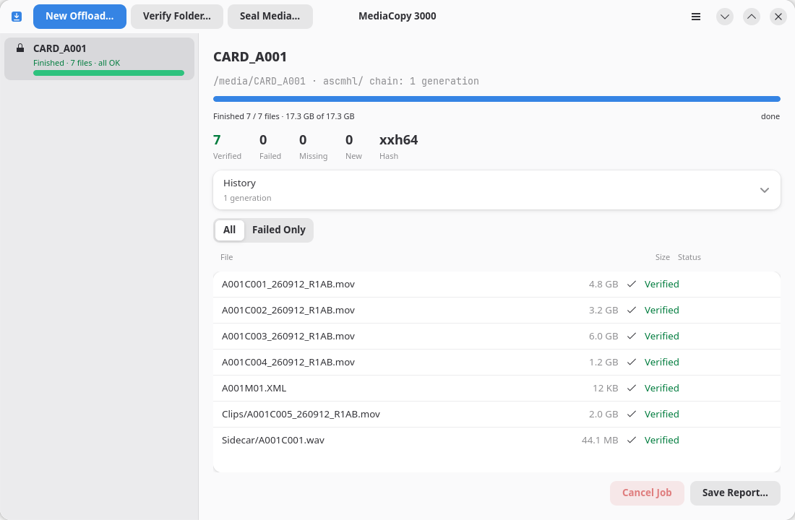Click the 0 New counter
The image size is (795, 520).
pos(353,147)
